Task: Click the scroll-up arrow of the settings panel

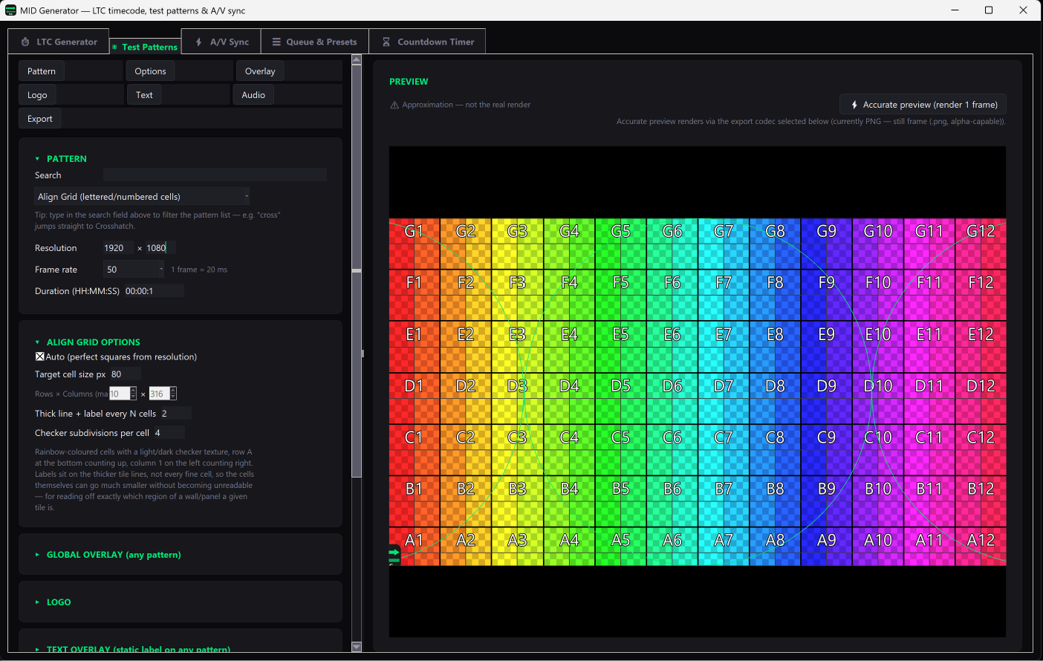Action: point(357,59)
